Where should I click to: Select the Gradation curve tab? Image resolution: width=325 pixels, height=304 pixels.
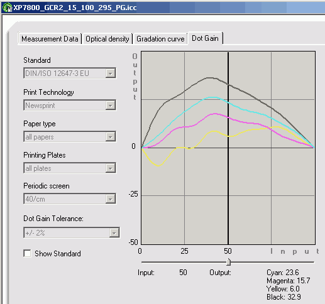(x=160, y=39)
